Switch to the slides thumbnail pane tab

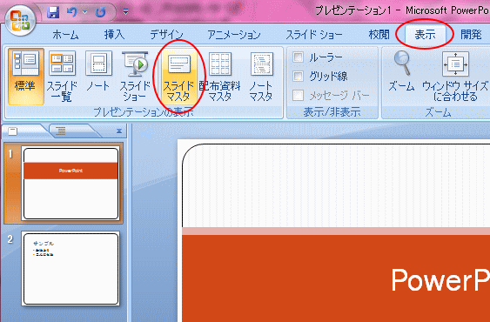(13, 131)
